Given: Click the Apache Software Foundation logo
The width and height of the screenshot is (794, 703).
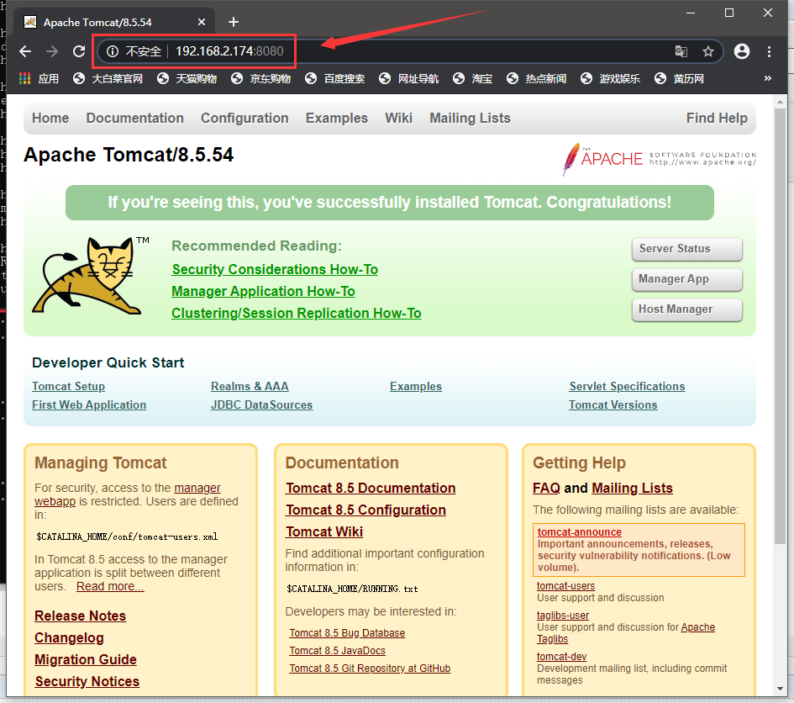Looking at the screenshot, I should pyautogui.click(x=659, y=159).
